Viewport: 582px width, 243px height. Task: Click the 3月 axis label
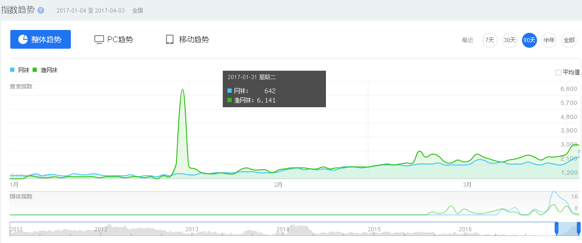467,185
